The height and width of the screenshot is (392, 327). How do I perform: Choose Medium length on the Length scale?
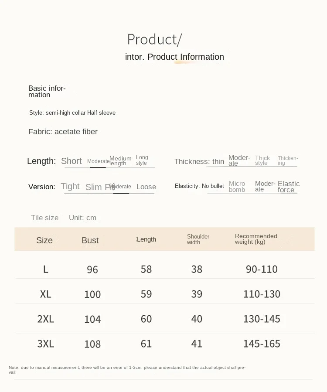coord(120,161)
